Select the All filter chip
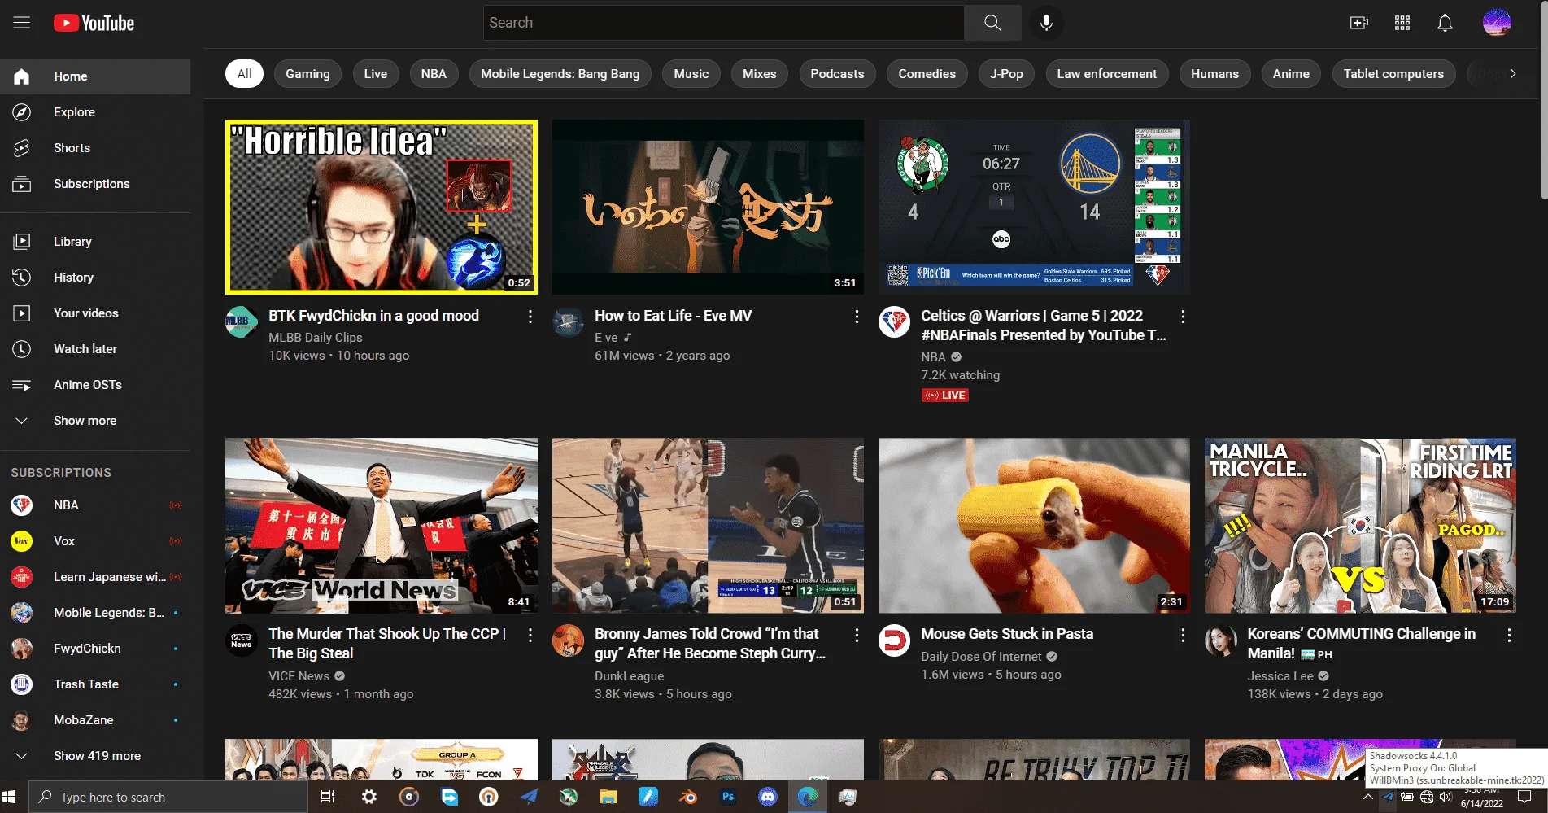1548x813 pixels. tap(244, 74)
